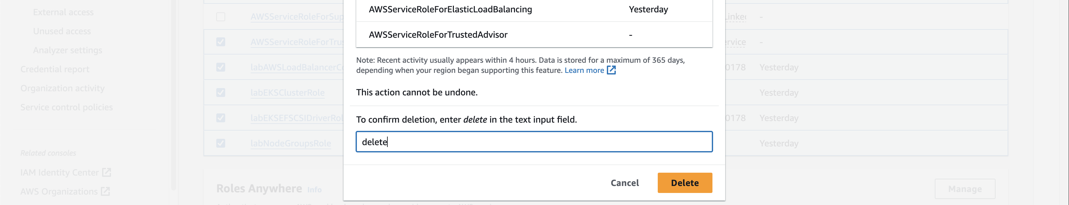Open the labEKSClusterRole role link
This screenshot has width=1069, height=205.
coord(288,93)
